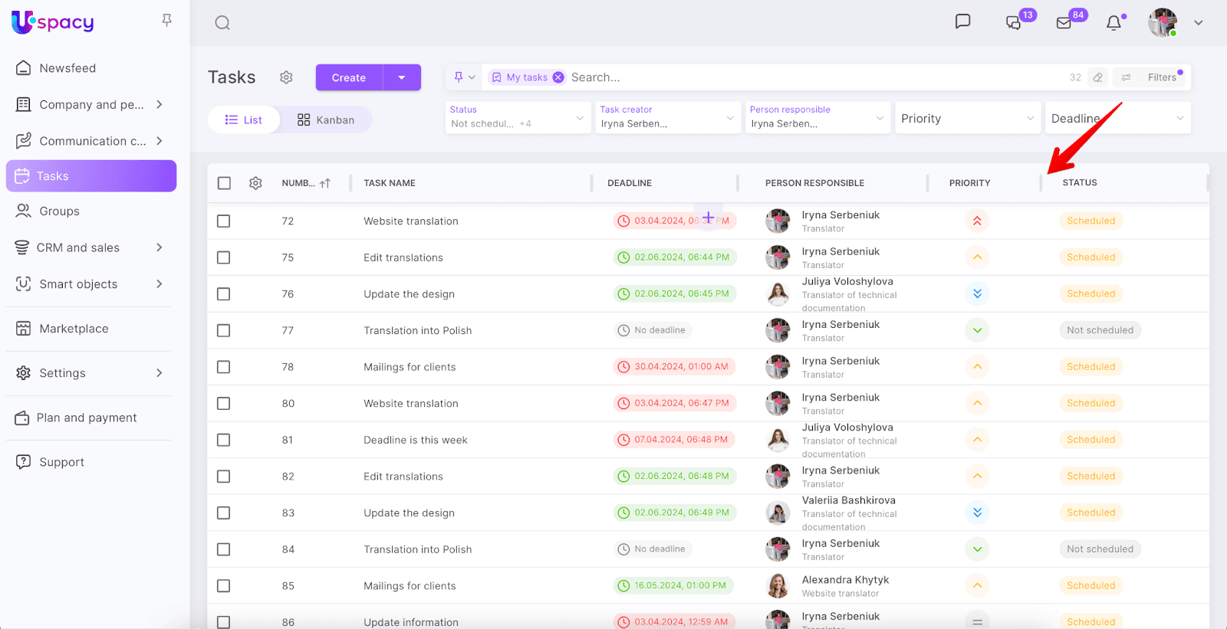Open the notifications bell icon

pyautogui.click(x=1114, y=23)
